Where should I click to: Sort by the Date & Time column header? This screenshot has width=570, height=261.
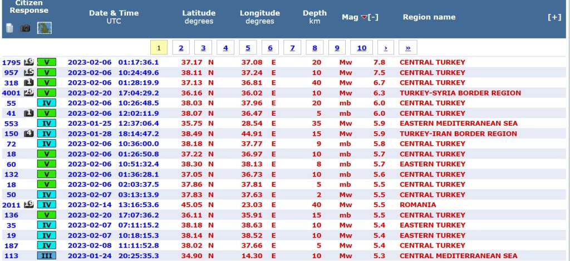(x=114, y=13)
